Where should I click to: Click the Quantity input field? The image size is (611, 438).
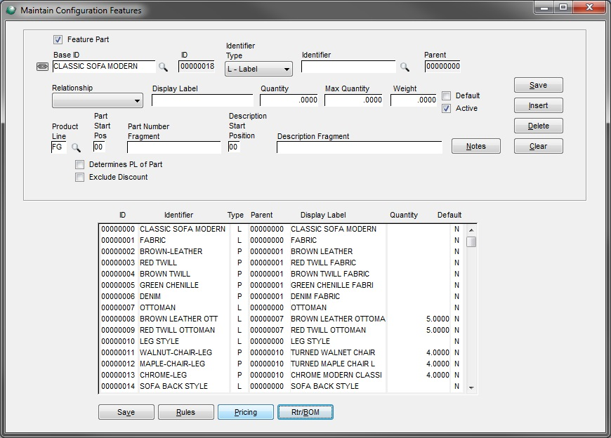coord(289,100)
